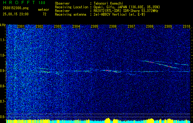The height and width of the screenshot is (123, 193).
Task: Click the Observer label
Action: [62, 3]
